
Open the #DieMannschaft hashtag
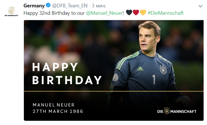coord(166,13)
